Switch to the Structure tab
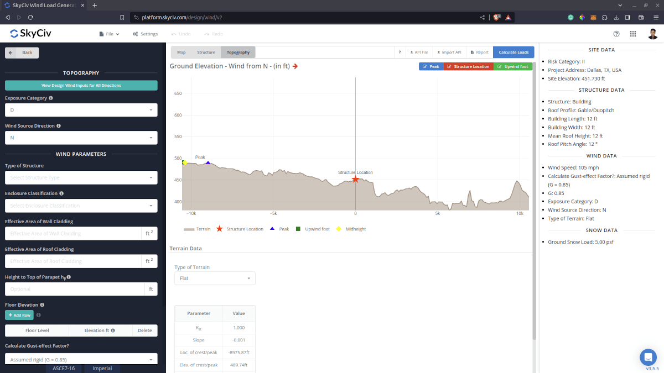 pos(206,52)
